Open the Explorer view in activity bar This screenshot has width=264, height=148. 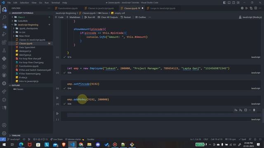pyautogui.click(x=4, y=9)
